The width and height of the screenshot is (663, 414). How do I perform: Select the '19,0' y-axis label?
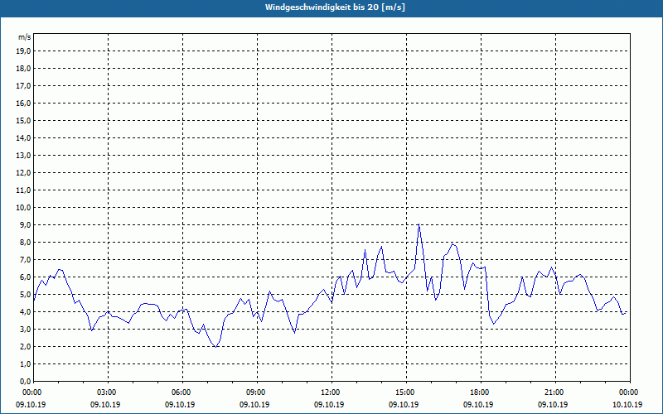tap(24, 51)
